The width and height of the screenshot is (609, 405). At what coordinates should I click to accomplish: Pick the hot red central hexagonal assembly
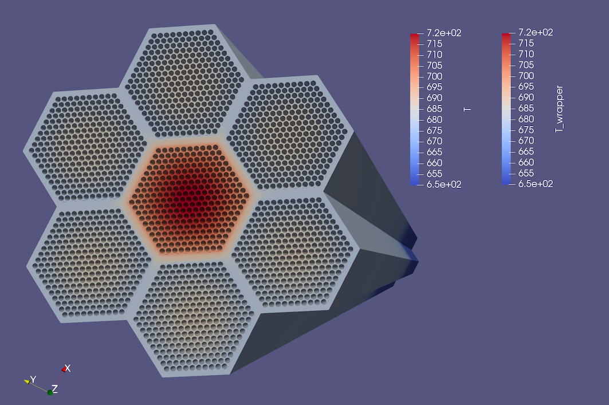[188, 198]
